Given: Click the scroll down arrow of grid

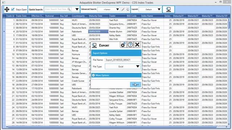Looking at the screenshot, I should 229,124.
